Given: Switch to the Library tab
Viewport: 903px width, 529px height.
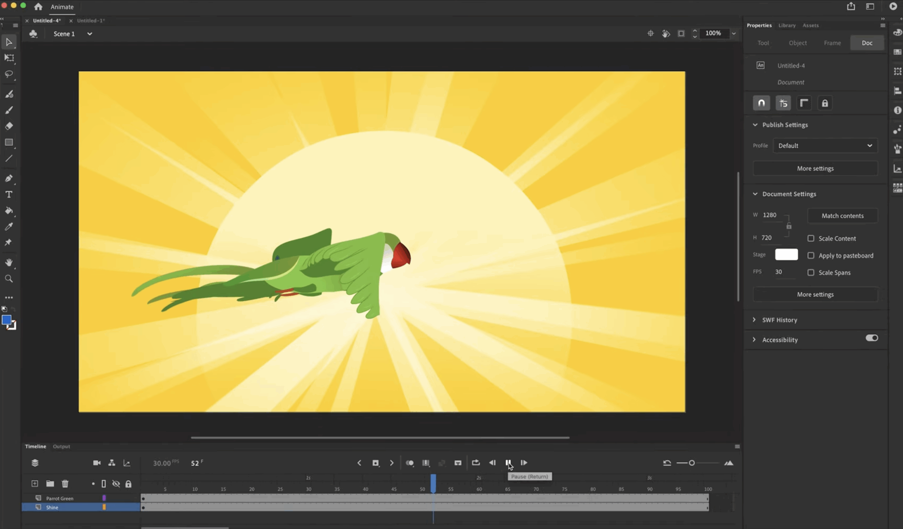Looking at the screenshot, I should pyautogui.click(x=787, y=25).
